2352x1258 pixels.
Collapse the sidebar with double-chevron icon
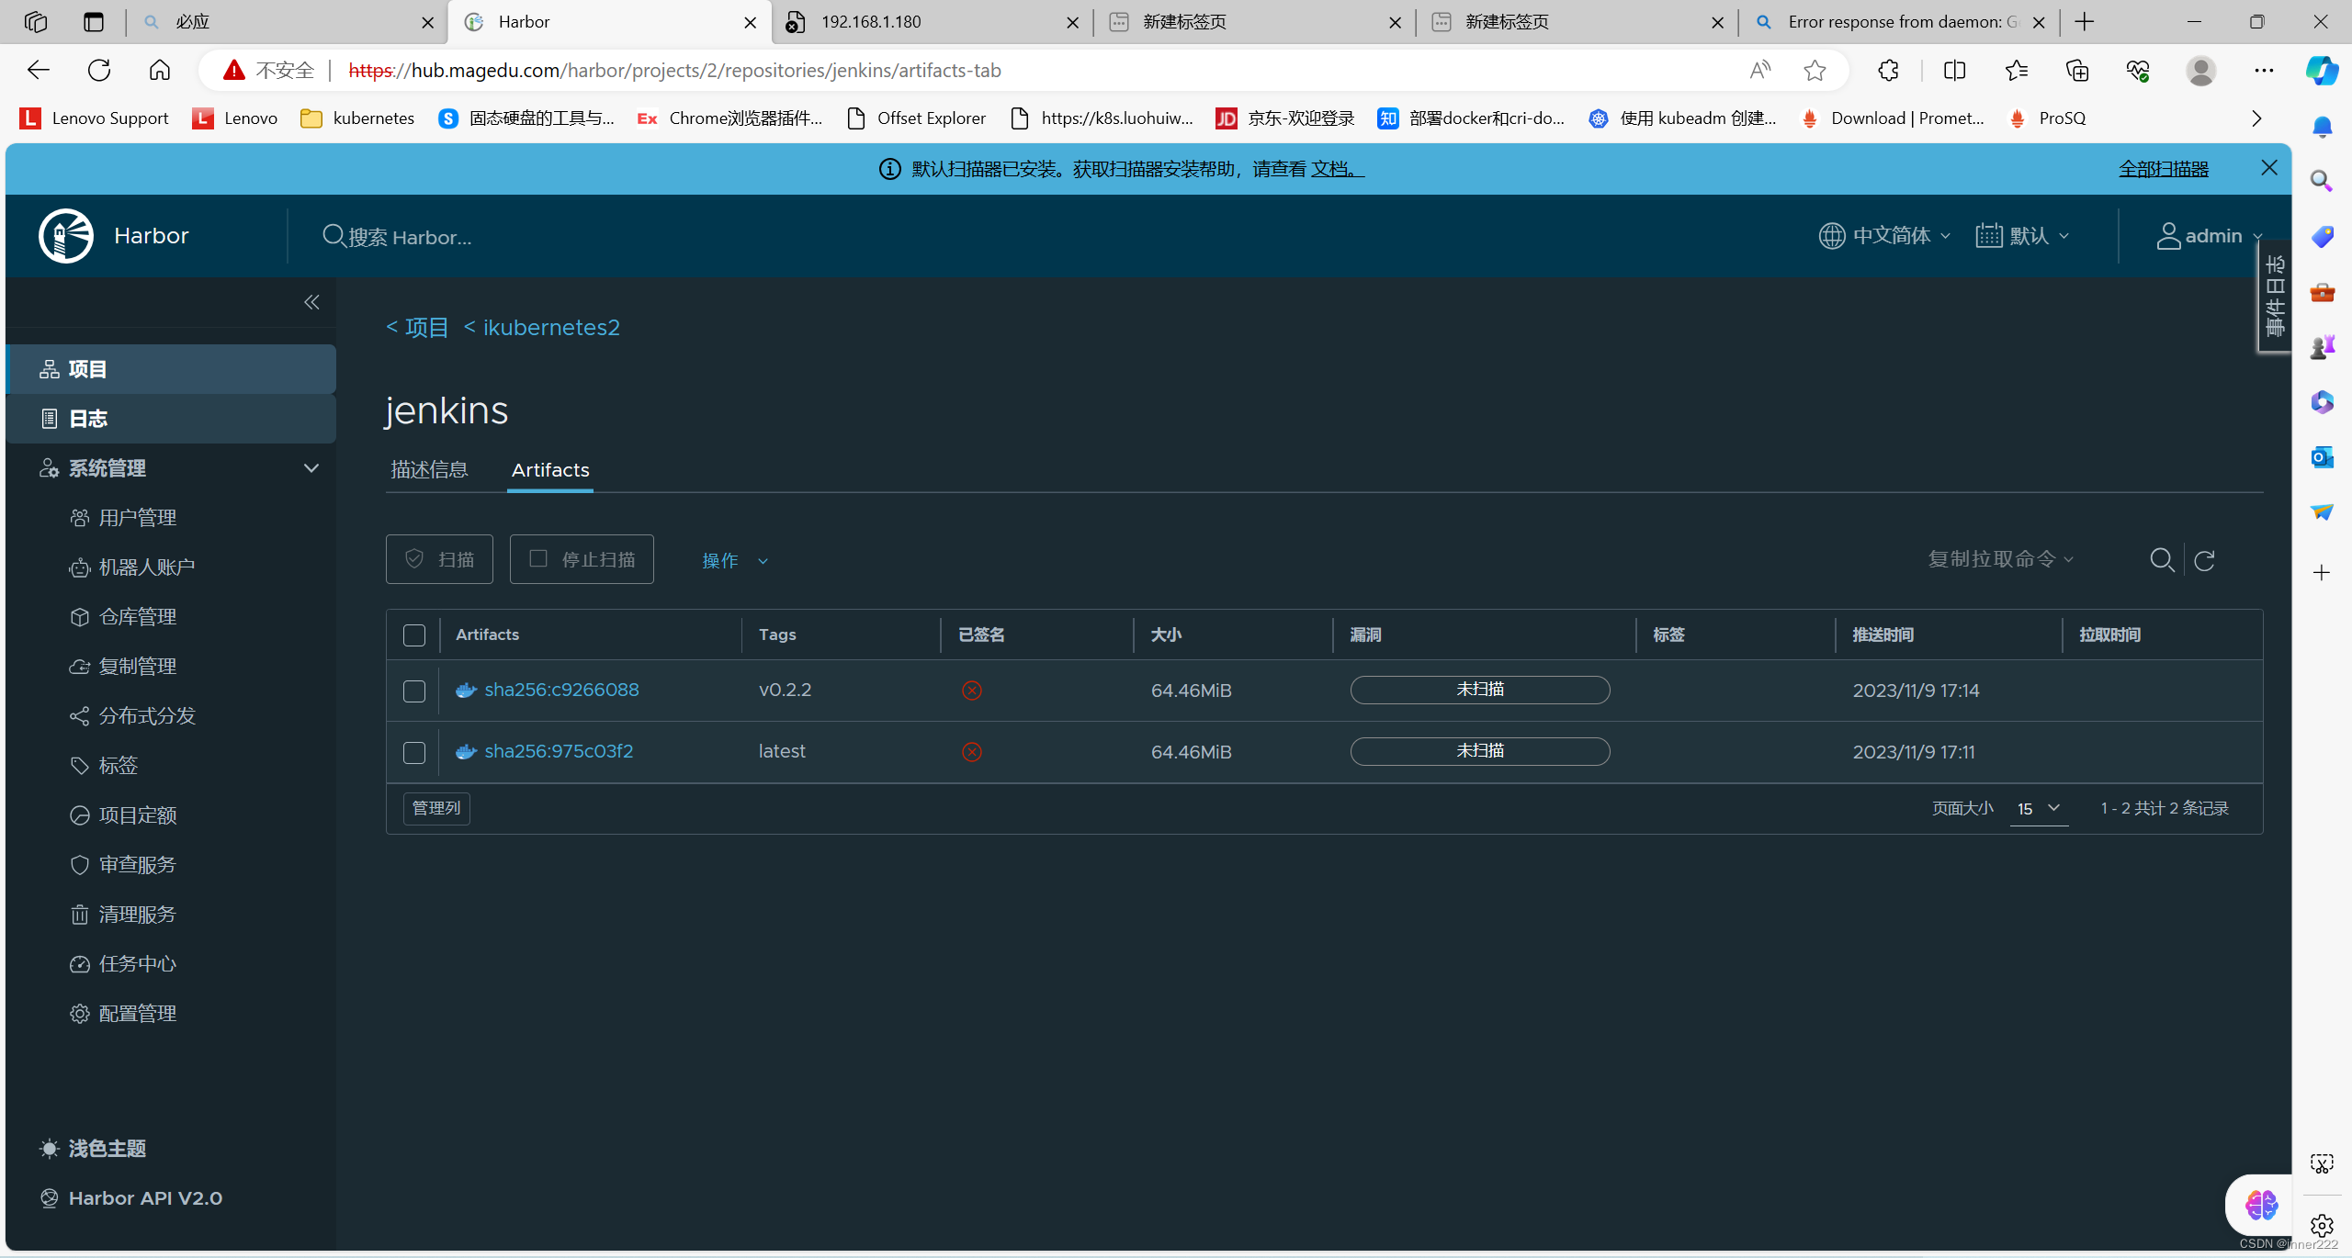[311, 302]
